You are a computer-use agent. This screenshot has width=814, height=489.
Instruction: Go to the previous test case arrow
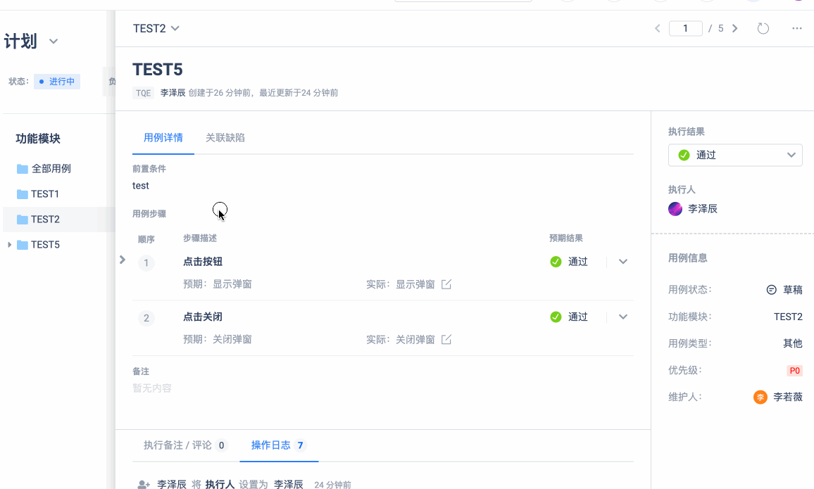[x=658, y=29]
